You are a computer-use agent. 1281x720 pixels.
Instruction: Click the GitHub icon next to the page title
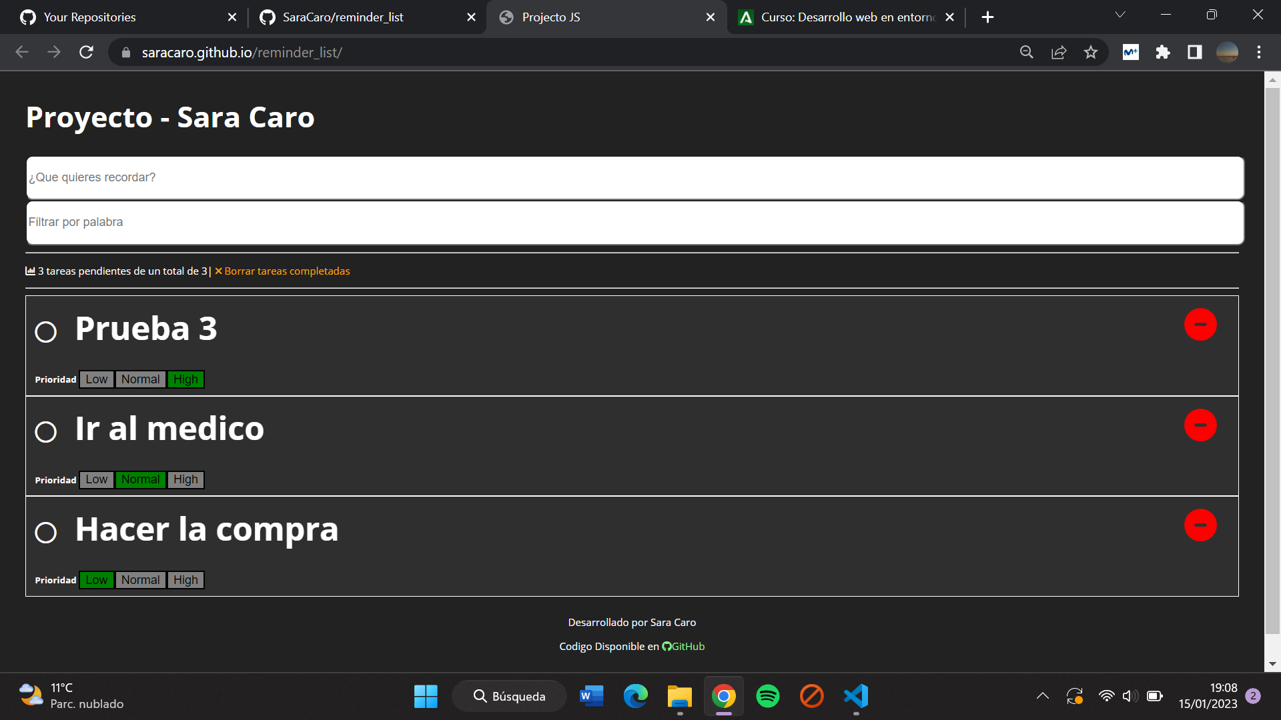pyautogui.click(x=667, y=646)
